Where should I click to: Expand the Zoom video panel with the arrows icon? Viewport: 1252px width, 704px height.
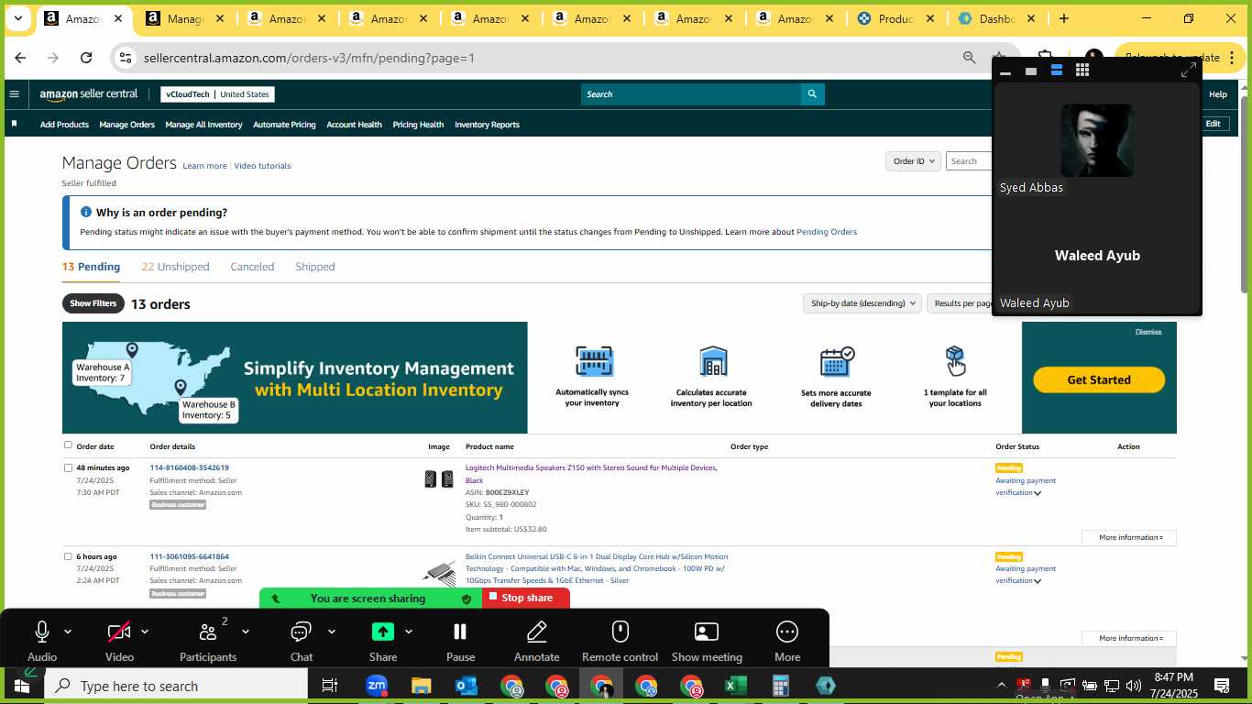tap(1189, 70)
